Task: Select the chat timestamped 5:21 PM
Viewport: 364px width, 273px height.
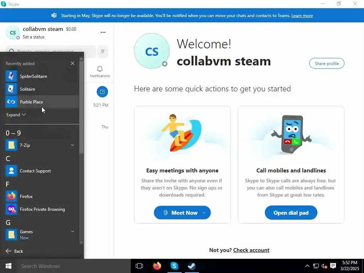Action: [x=101, y=105]
